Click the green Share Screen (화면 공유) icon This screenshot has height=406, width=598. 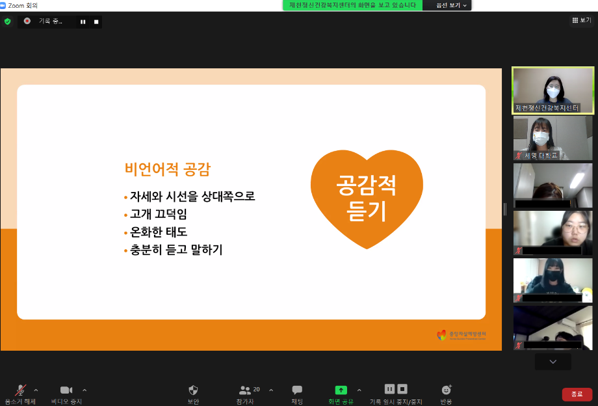tap(341, 390)
